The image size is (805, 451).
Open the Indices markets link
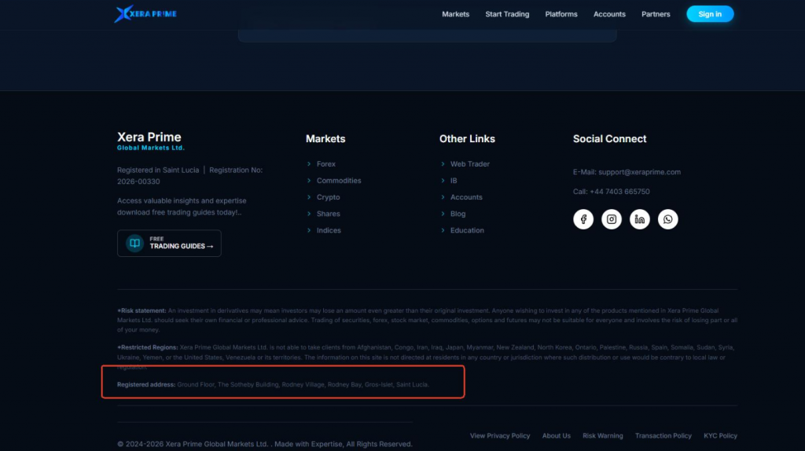click(329, 230)
